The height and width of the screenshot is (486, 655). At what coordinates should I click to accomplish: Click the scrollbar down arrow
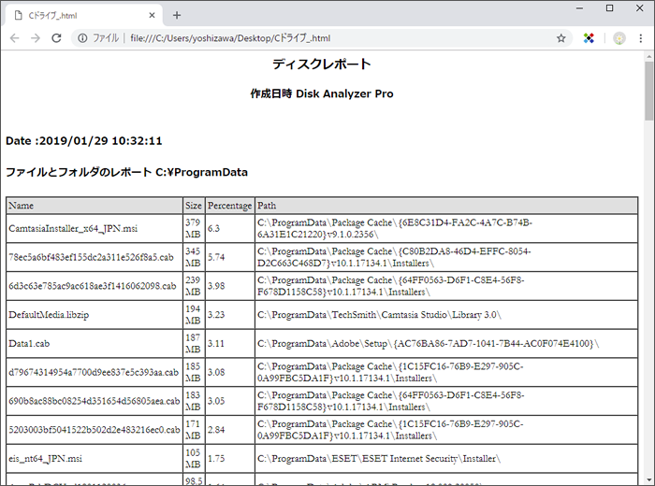tap(649, 479)
